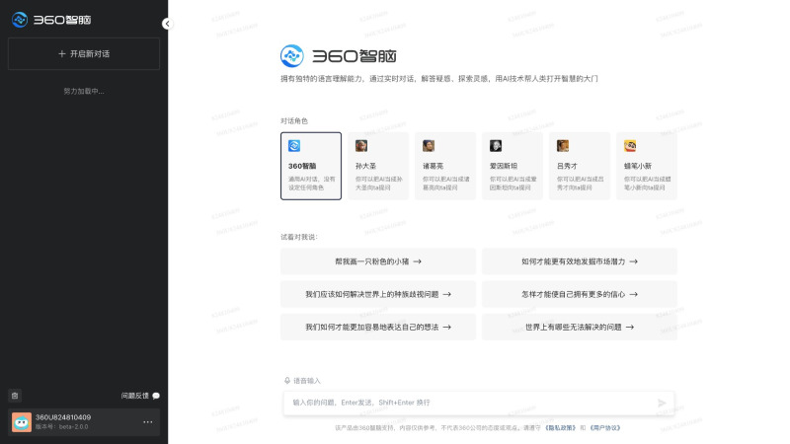The image size is (790, 444).
Task: Try prompt 帮我画一只粉色的小猪
Action: tap(378, 261)
